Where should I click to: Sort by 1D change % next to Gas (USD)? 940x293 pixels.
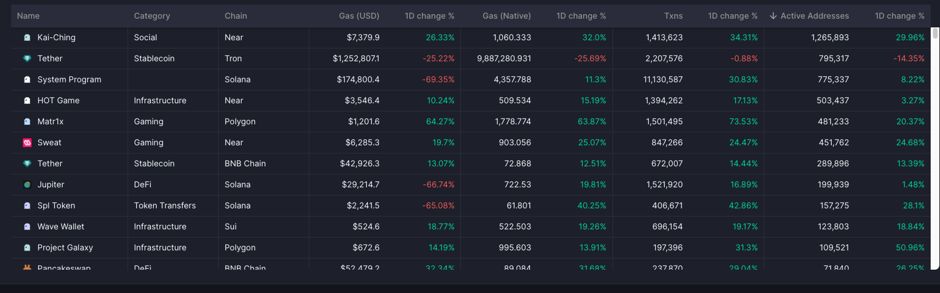coord(429,16)
